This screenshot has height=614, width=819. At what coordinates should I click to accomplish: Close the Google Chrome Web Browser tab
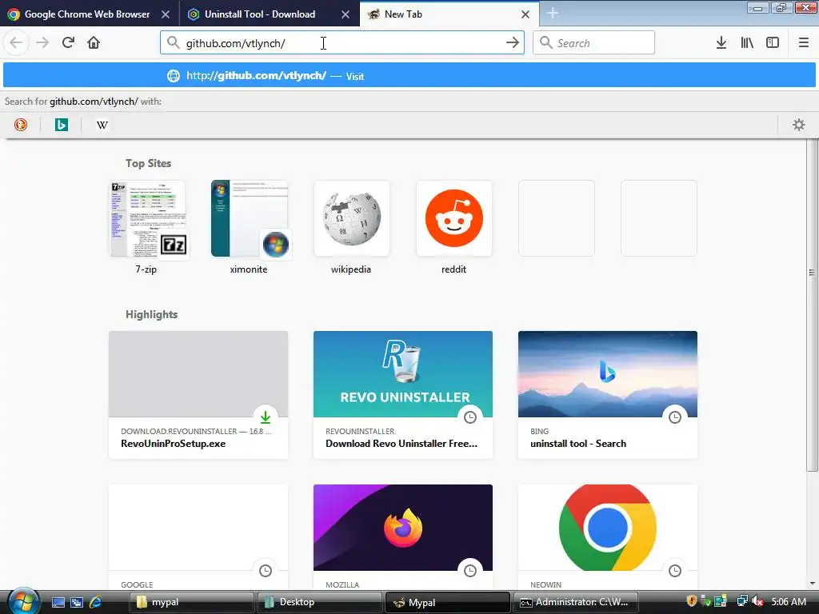(x=165, y=14)
